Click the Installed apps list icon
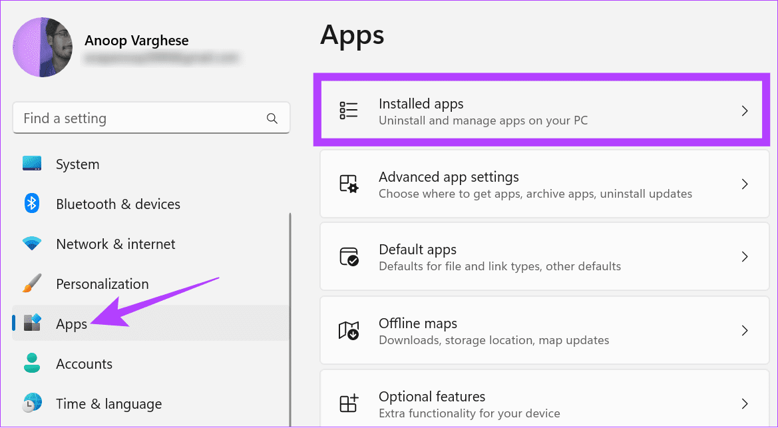Screen dimensions: 778x428 (349, 110)
